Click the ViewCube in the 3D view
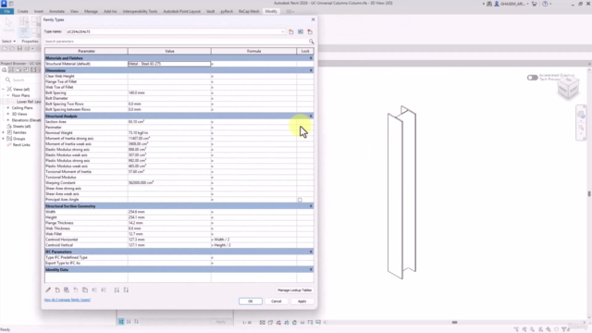 (x=568, y=89)
